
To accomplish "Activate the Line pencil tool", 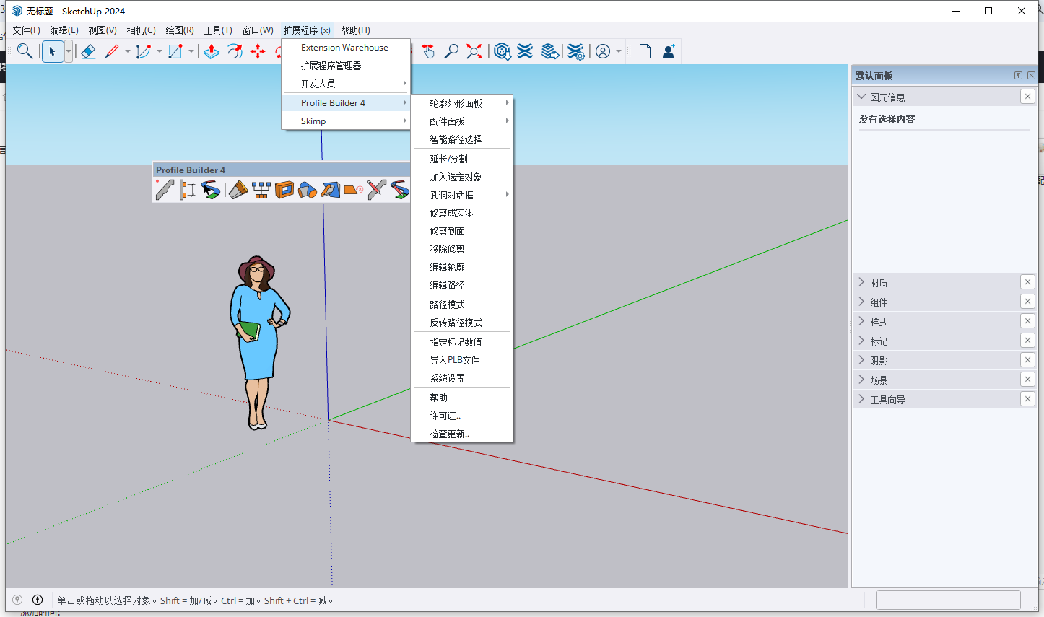I will 112,51.
